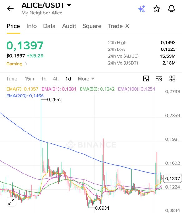Open the Trade-X tab
182x213 pixels.
pos(118,26)
